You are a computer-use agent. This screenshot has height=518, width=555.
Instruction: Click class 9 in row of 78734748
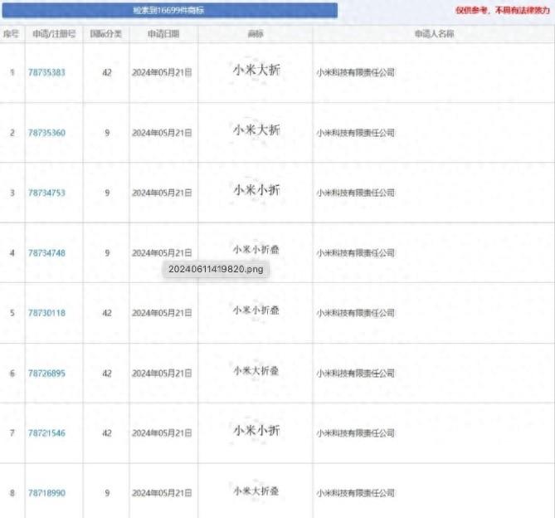pos(107,253)
